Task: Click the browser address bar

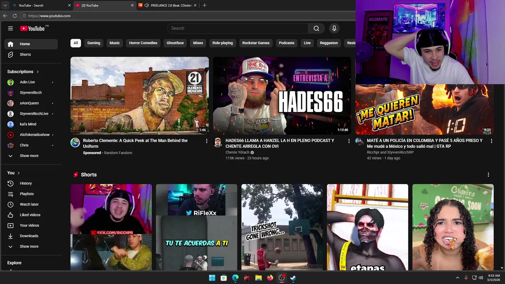Action: (188, 16)
